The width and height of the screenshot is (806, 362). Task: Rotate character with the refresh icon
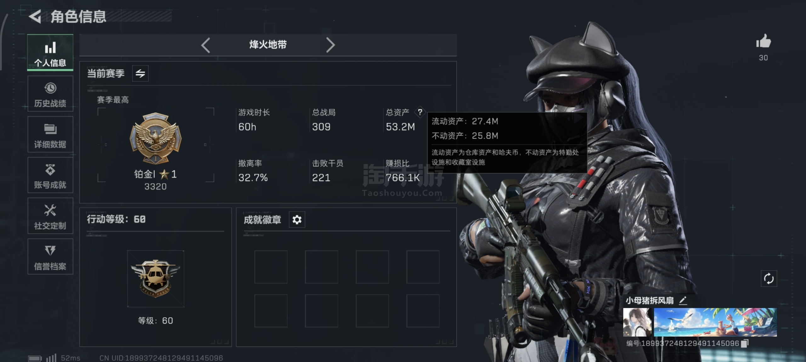(x=769, y=278)
